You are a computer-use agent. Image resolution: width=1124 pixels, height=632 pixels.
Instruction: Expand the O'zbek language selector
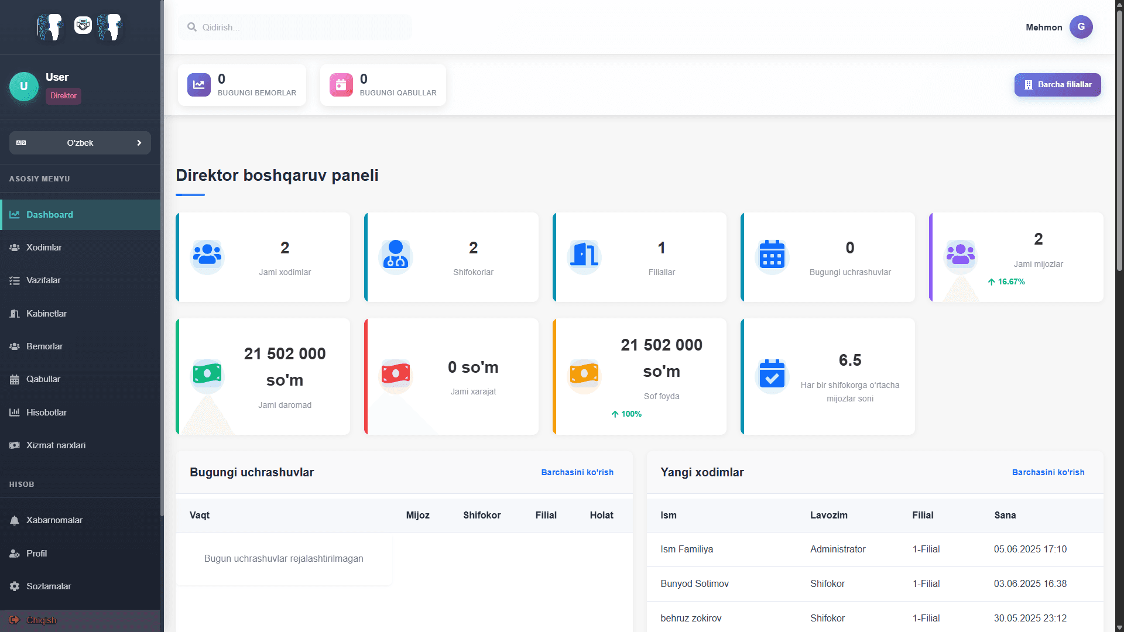80,143
